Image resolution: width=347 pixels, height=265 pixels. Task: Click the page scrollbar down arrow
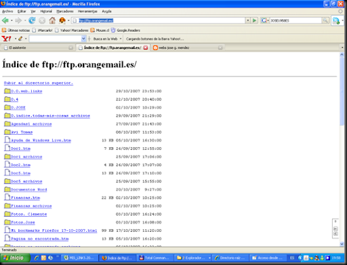coord(342,244)
